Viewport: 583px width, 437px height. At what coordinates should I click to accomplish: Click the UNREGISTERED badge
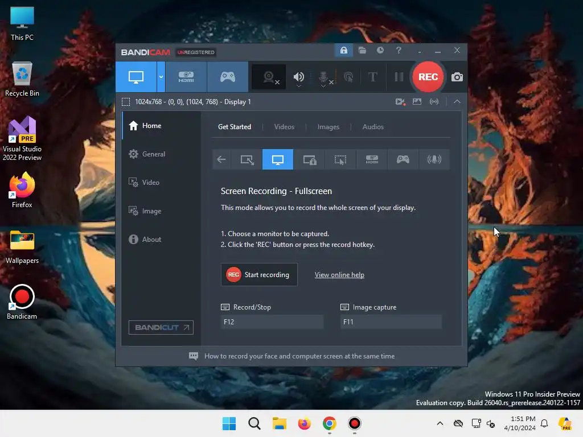coord(196,52)
